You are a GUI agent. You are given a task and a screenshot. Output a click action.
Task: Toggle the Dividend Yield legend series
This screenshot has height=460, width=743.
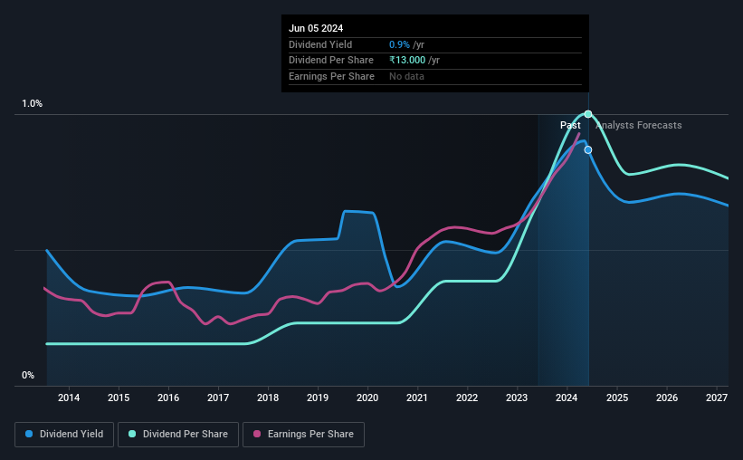(64, 435)
